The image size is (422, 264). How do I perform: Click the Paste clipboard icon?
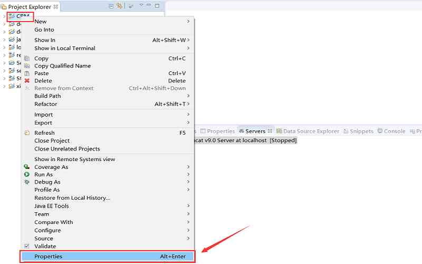tap(27, 73)
